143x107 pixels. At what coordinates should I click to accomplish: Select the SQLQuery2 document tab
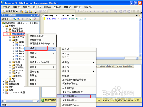(x=59, y=16)
